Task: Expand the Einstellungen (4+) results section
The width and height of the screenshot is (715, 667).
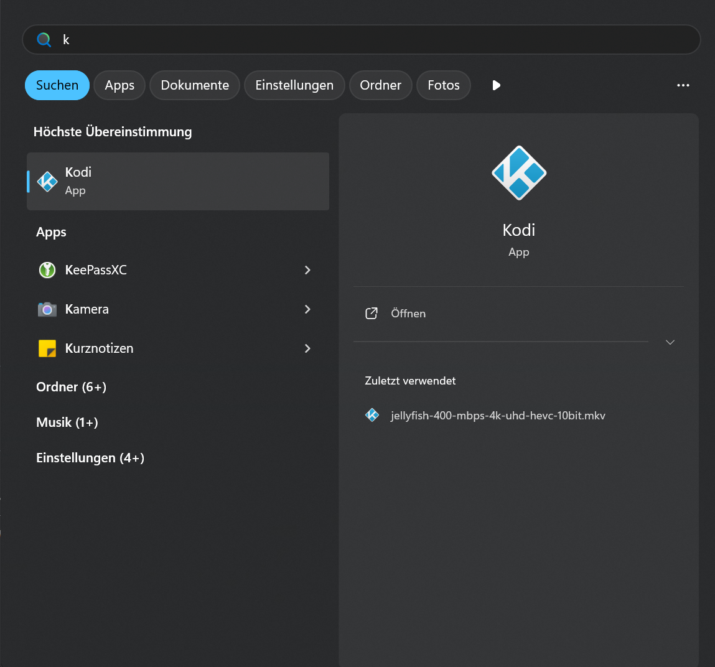Action: point(90,458)
